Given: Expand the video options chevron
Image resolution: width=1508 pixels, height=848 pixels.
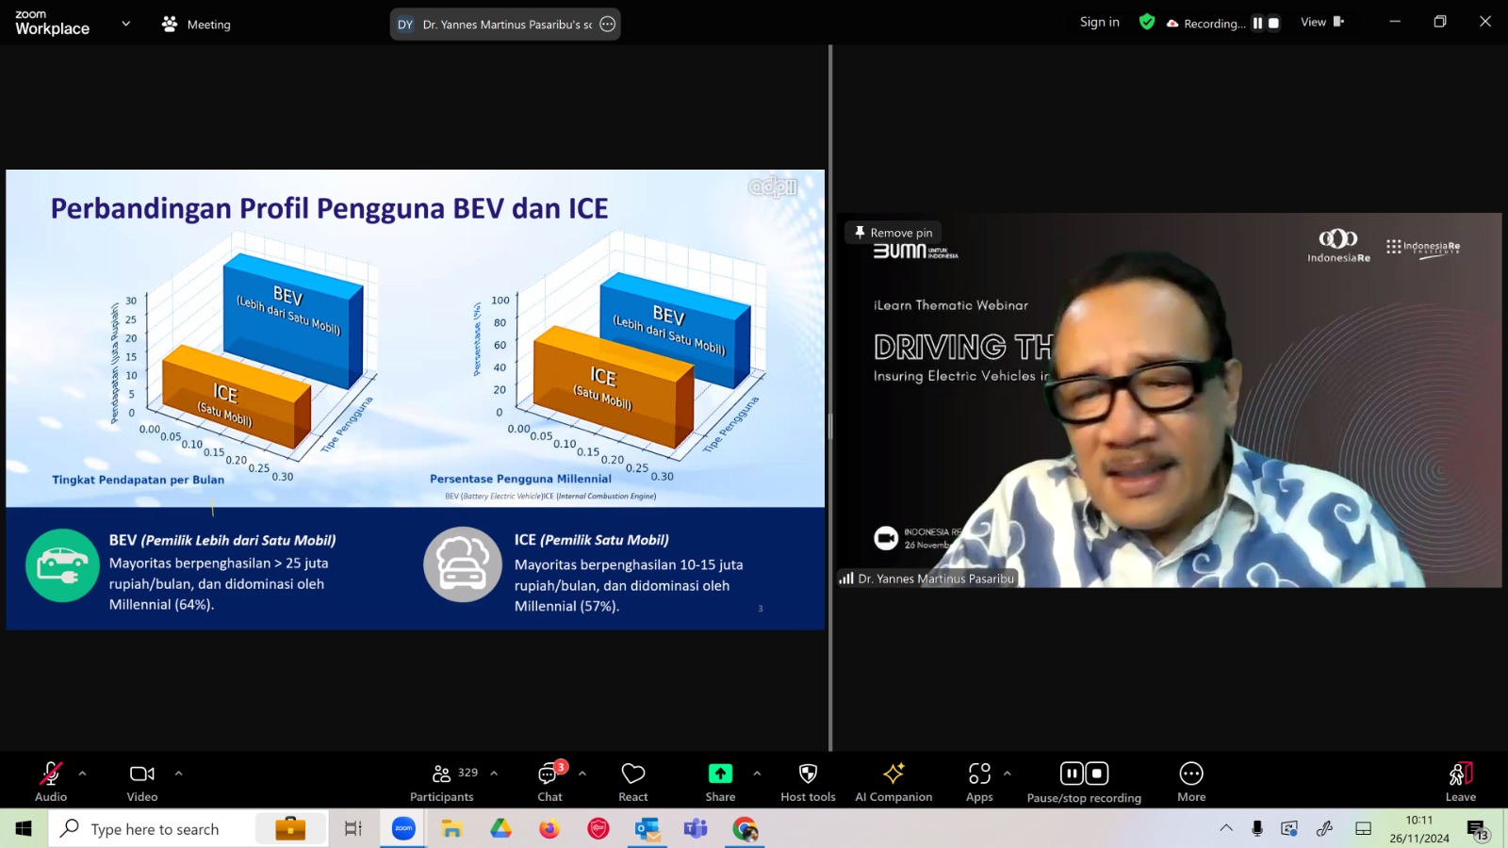Looking at the screenshot, I should [178, 774].
